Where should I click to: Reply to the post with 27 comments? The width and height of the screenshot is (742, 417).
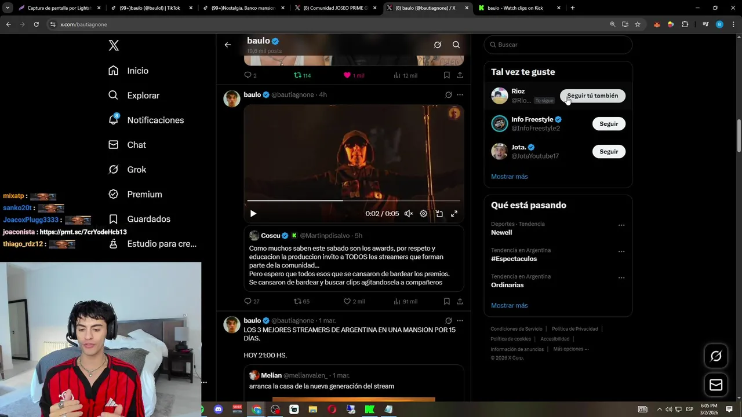(x=252, y=301)
